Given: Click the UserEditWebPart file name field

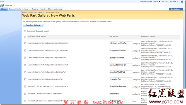Looking at the screenshot, I should click(121, 72).
